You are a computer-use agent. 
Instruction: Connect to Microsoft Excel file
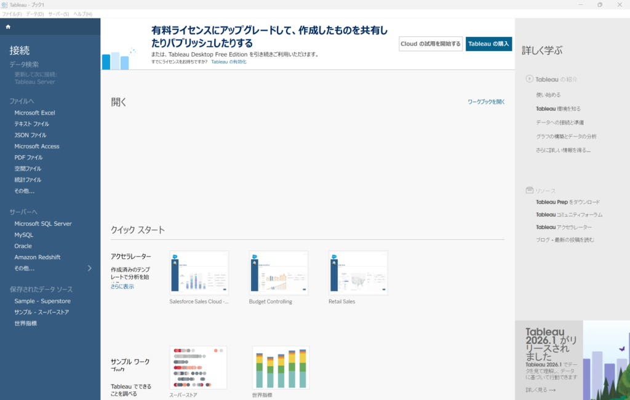coord(35,113)
